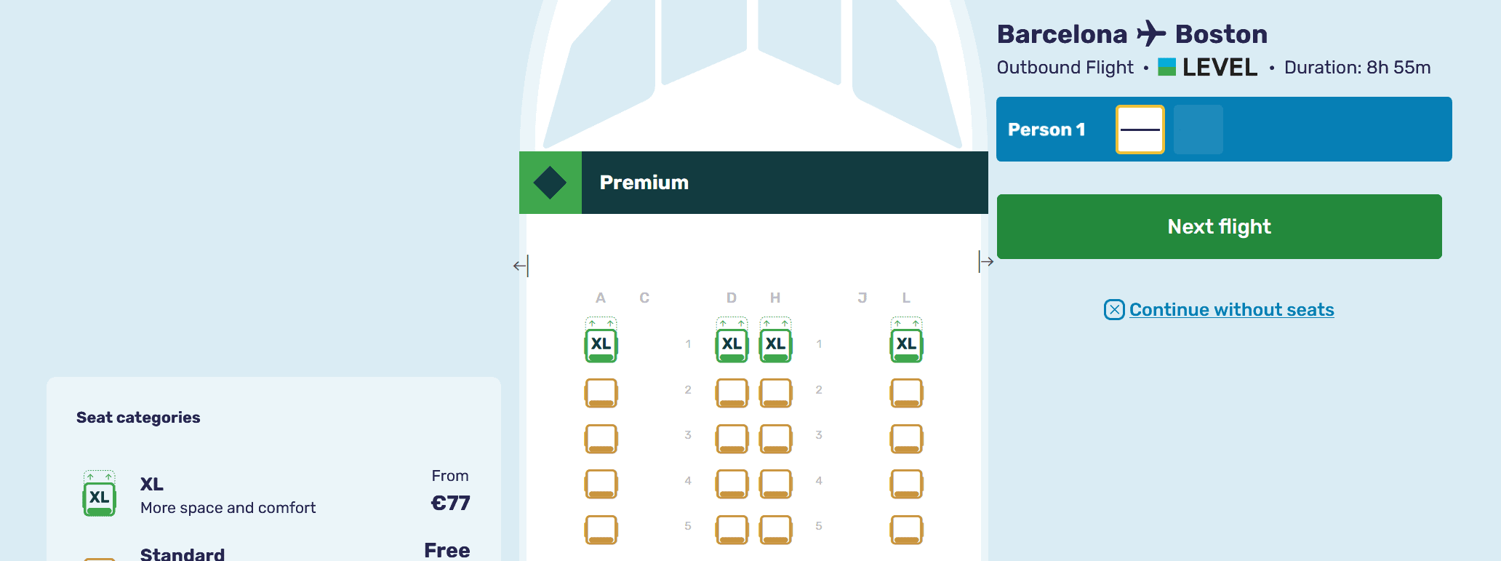The width and height of the screenshot is (1501, 561).
Task: Choose standard seat 3D
Action: tap(732, 439)
